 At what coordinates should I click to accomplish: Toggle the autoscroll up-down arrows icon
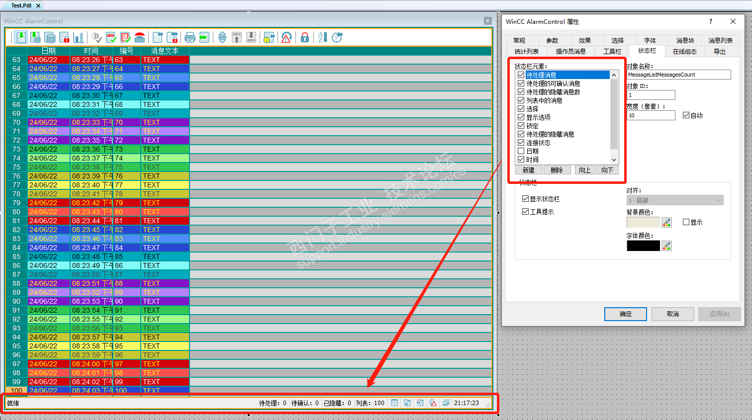[222, 37]
